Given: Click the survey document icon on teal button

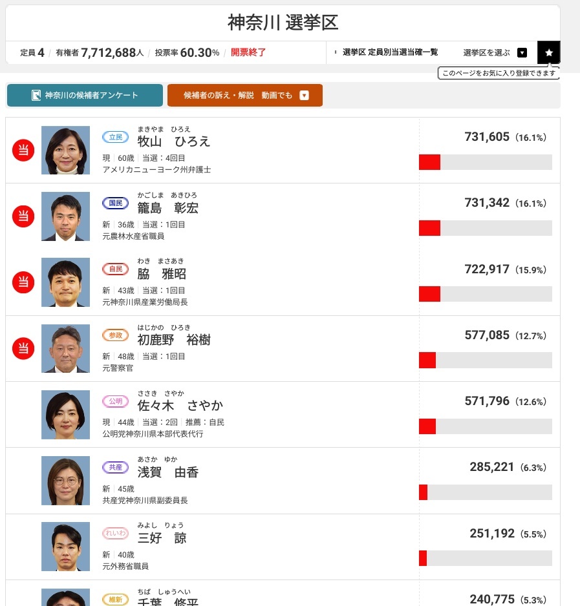Looking at the screenshot, I should click(x=36, y=96).
